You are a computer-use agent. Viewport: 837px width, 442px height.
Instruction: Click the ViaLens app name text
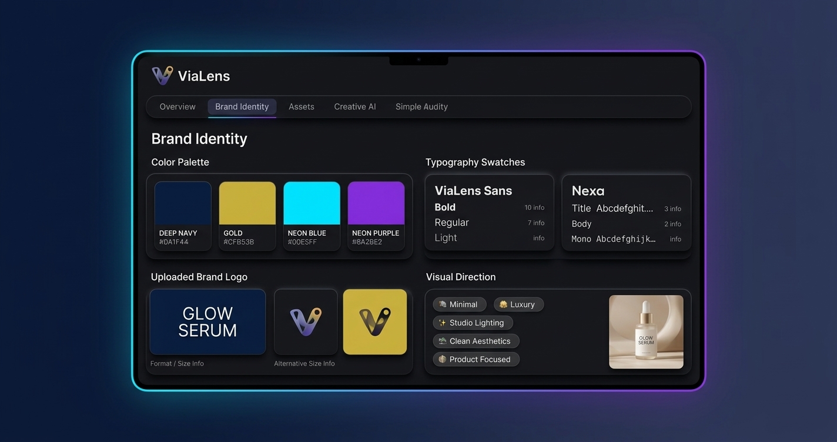204,76
